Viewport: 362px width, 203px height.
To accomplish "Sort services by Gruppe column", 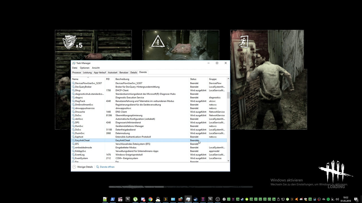I will pos(217,79).
